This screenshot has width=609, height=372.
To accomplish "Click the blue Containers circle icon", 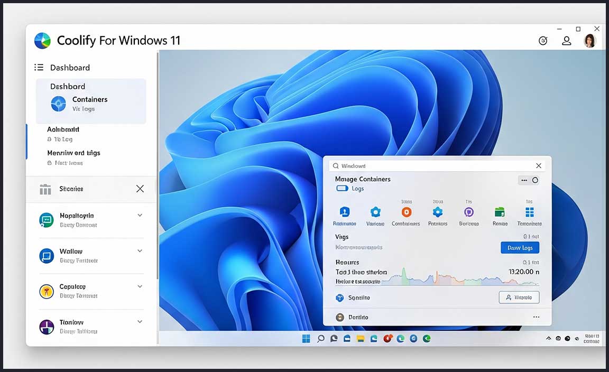I will tap(59, 104).
